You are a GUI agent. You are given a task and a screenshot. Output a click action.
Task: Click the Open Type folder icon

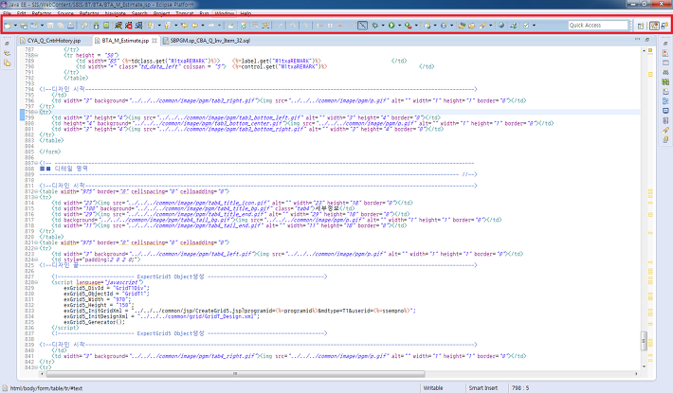click(462, 26)
